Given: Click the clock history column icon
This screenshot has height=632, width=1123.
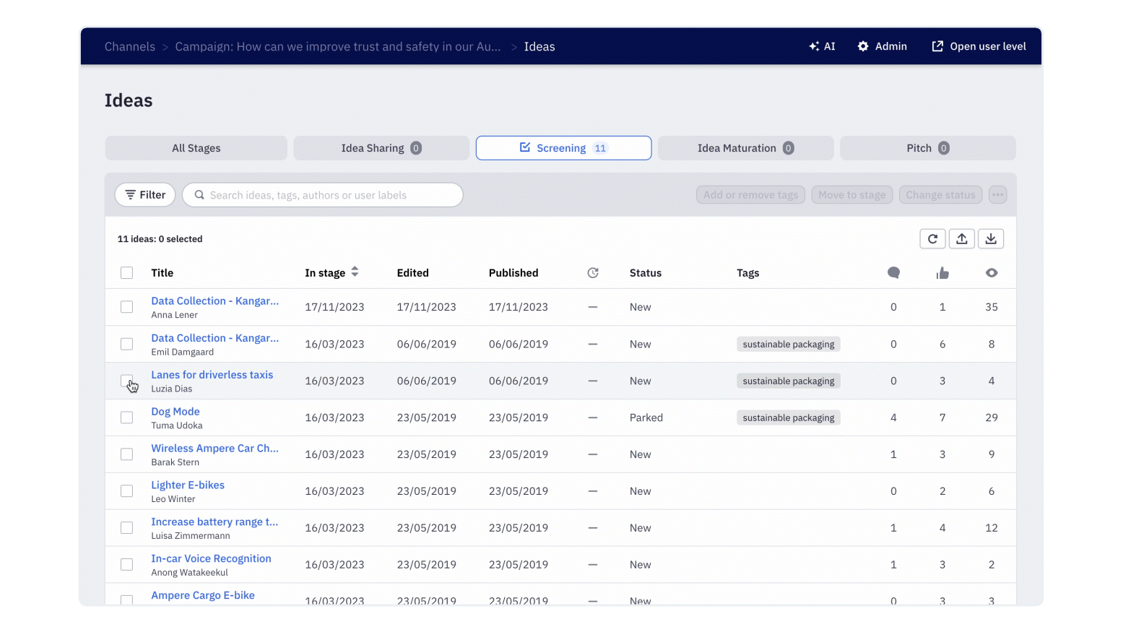Looking at the screenshot, I should (x=593, y=273).
